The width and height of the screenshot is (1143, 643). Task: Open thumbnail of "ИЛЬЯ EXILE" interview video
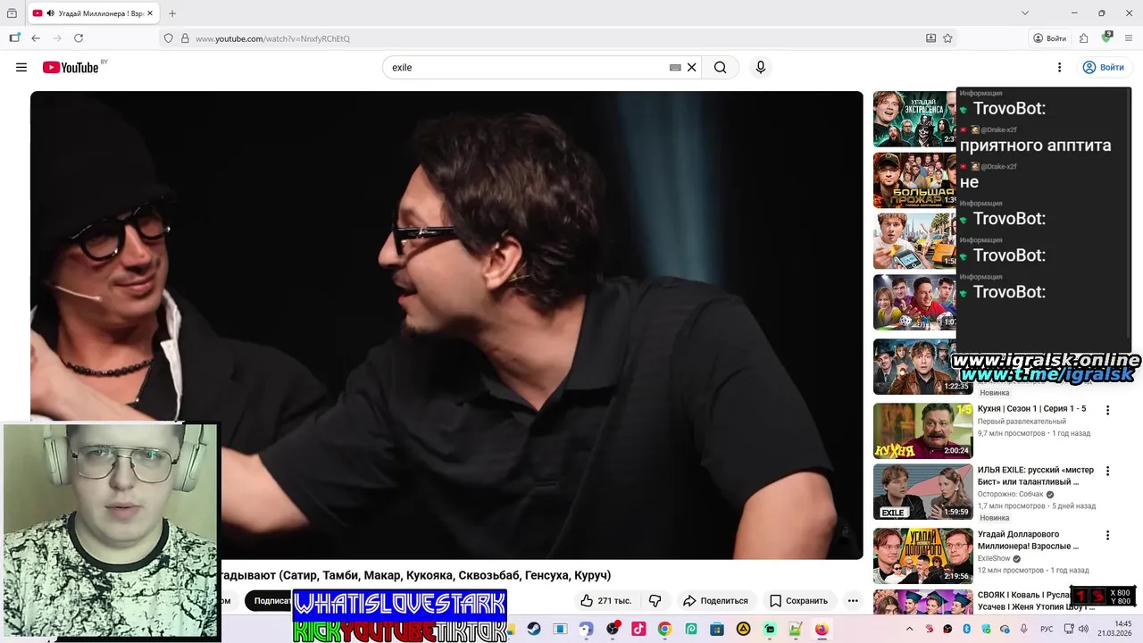(923, 492)
